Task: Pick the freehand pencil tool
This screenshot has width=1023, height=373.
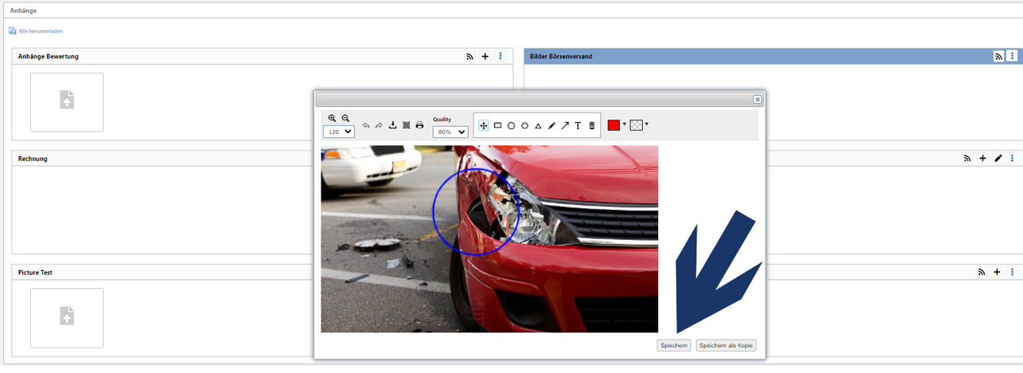Action: (552, 125)
